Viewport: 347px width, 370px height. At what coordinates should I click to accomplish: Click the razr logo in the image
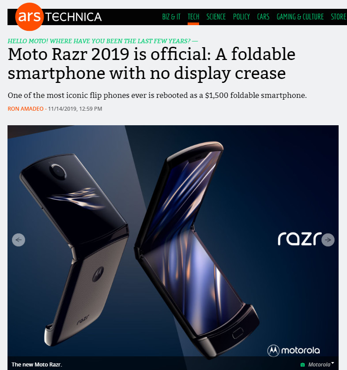coord(299,239)
